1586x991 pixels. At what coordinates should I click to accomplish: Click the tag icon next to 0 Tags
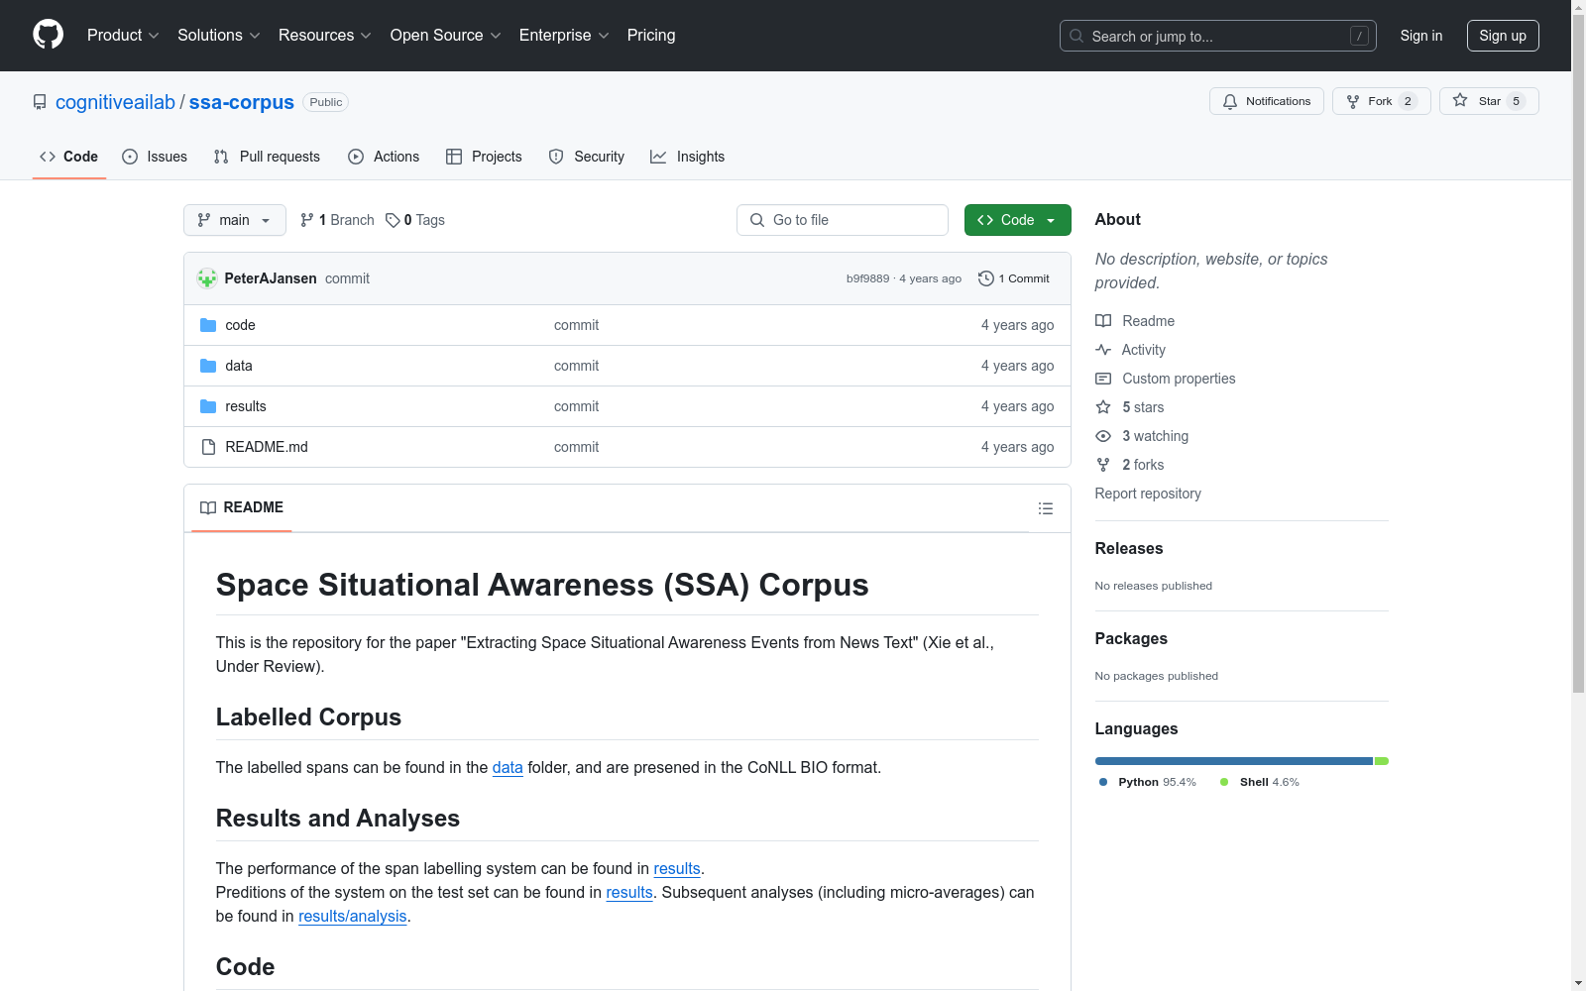pos(393,220)
